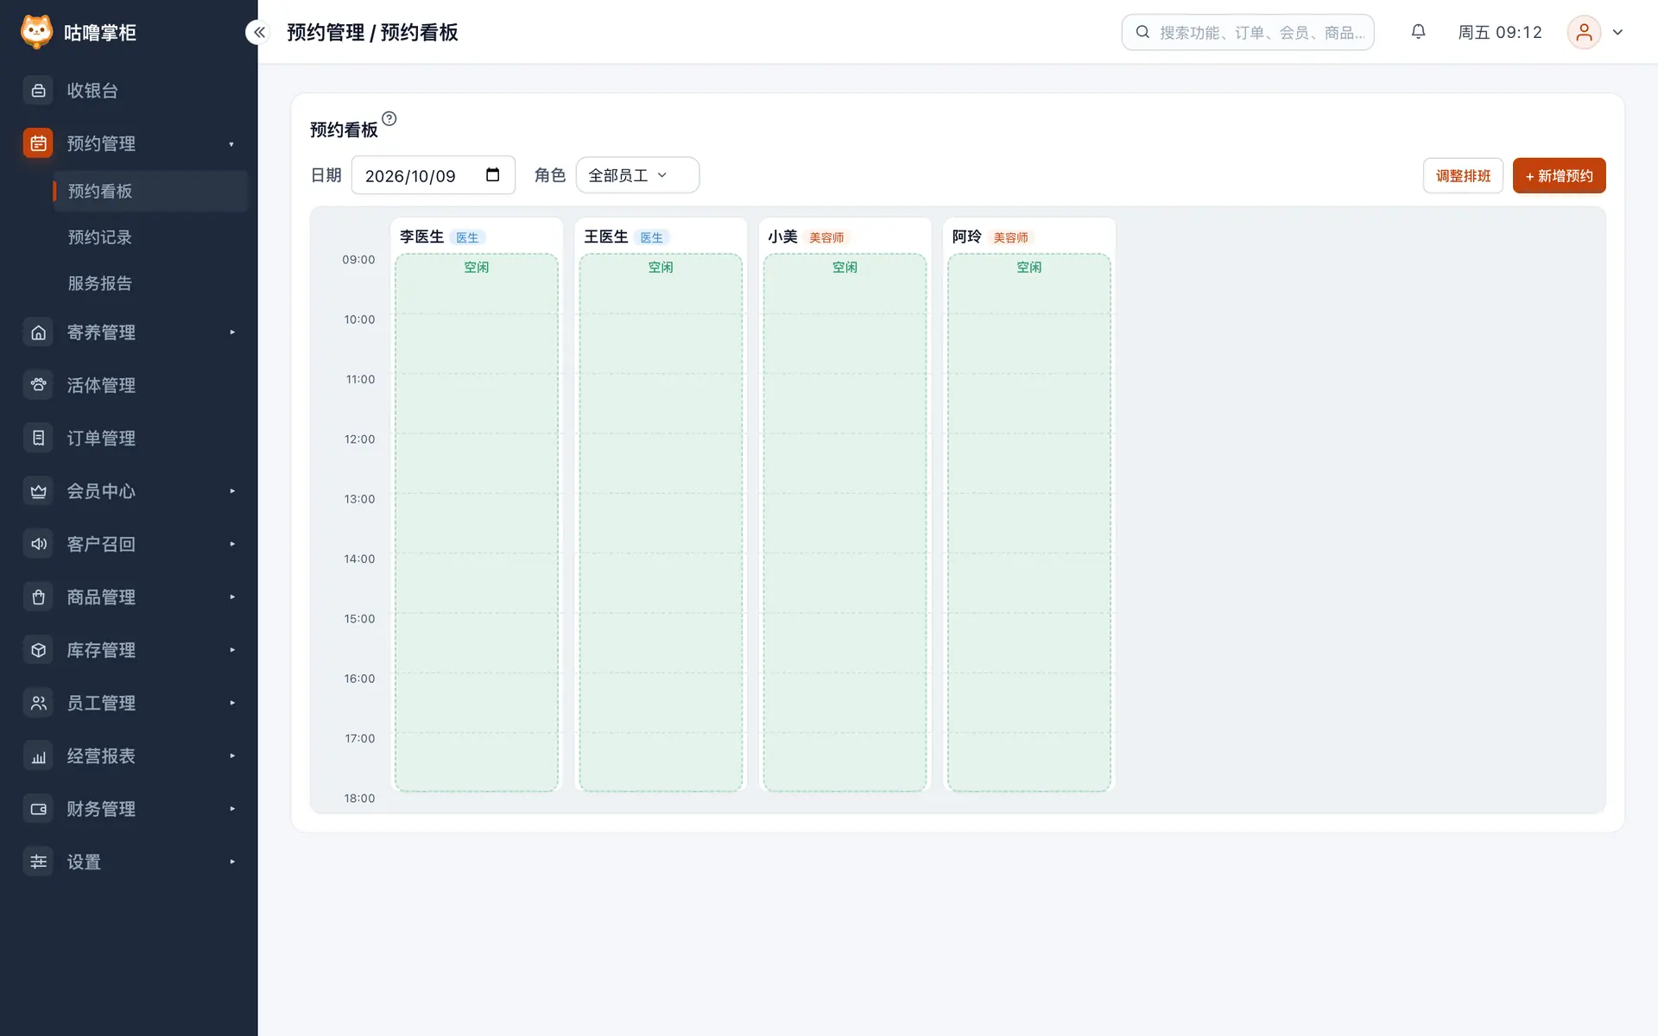Expand the 客户召回 submenu arrow
Image resolution: width=1658 pixels, height=1036 pixels.
point(232,544)
